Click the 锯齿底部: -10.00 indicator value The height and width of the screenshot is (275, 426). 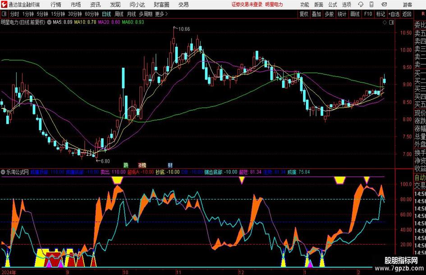221,172
